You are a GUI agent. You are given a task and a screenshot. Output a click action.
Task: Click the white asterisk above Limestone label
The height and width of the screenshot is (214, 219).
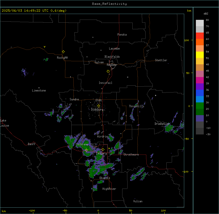pyautogui.click(x=39, y=88)
